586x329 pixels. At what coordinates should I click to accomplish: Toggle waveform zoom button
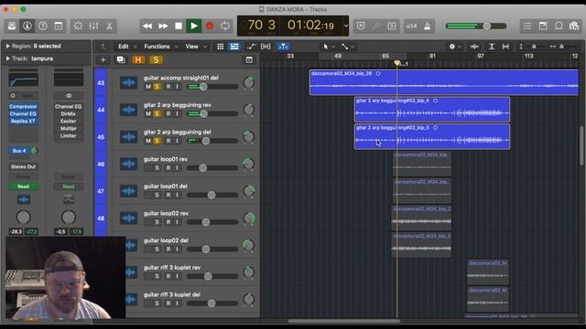(474, 47)
